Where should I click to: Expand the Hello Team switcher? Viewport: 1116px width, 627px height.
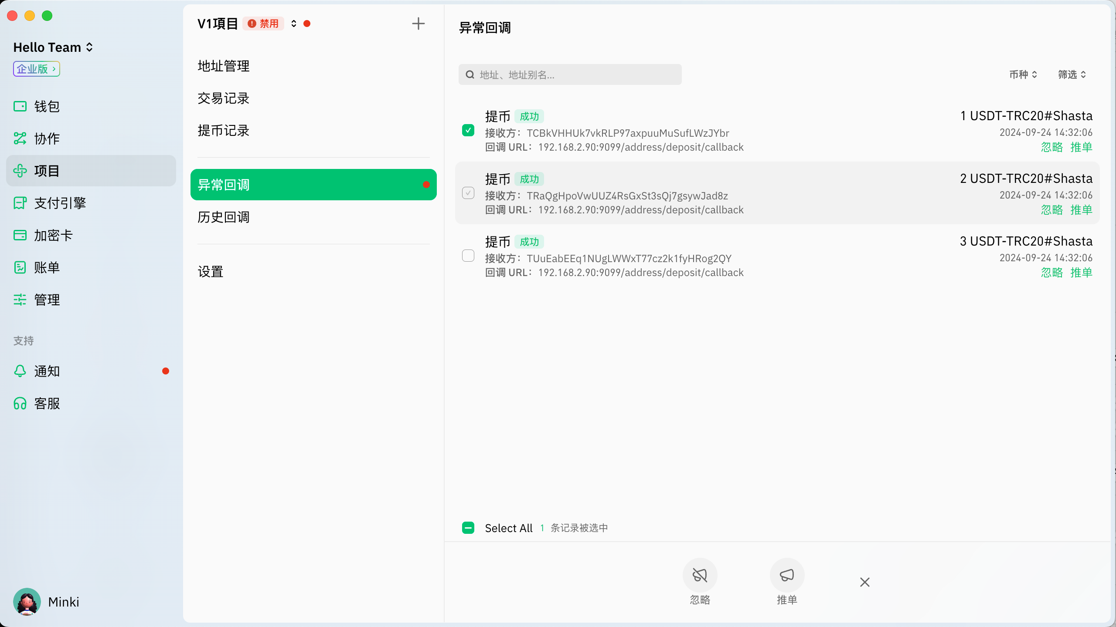coord(53,47)
